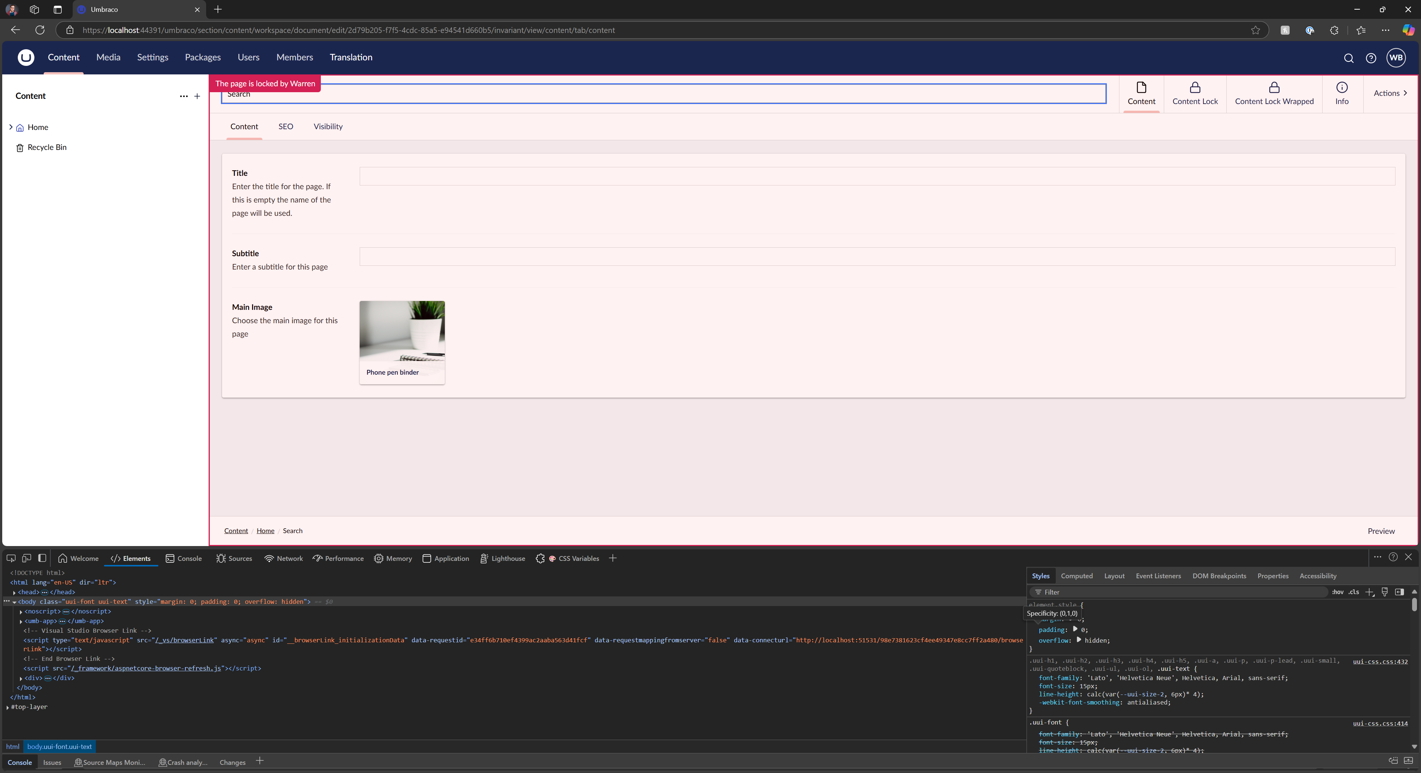Screen dimensions: 1421x773
Task: Open the Packages section
Action: [x=202, y=57]
